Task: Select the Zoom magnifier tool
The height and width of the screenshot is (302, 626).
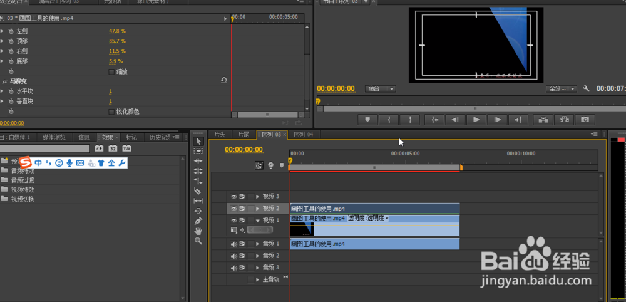Action: coord(198,241)
